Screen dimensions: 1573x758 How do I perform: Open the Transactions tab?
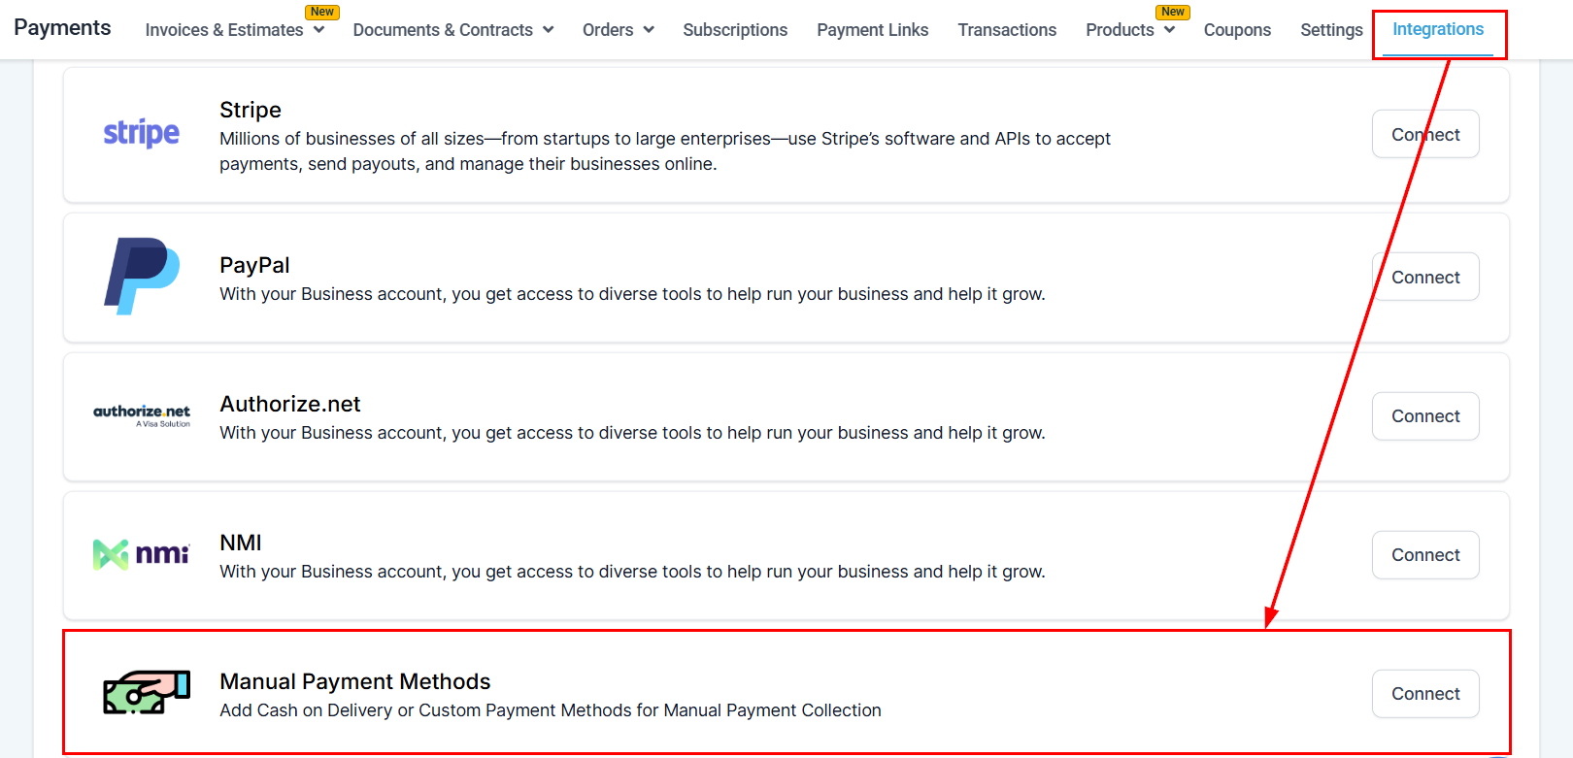1007,30
